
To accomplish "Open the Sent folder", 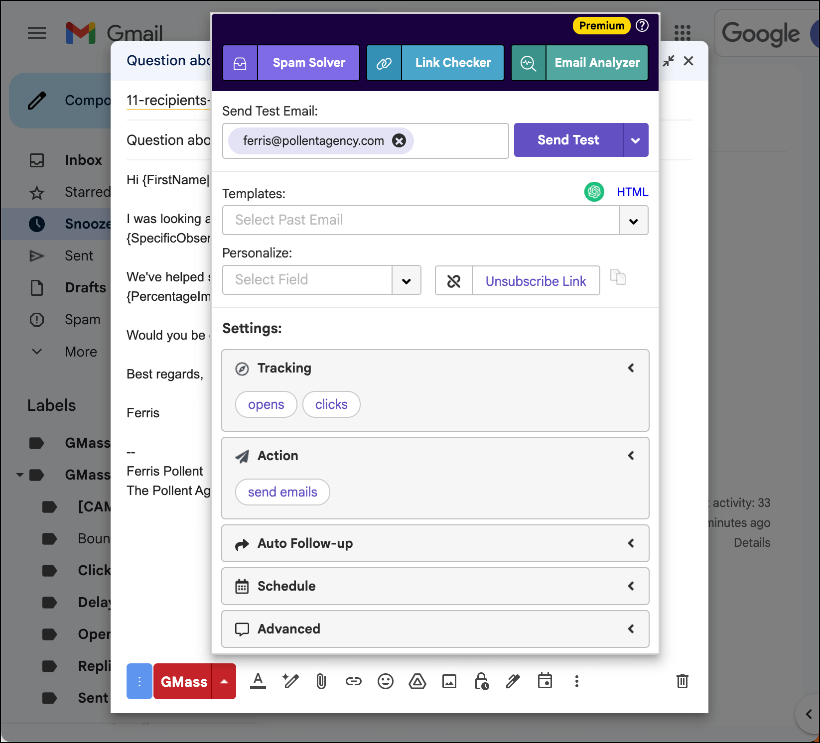I will pos(79,256).
